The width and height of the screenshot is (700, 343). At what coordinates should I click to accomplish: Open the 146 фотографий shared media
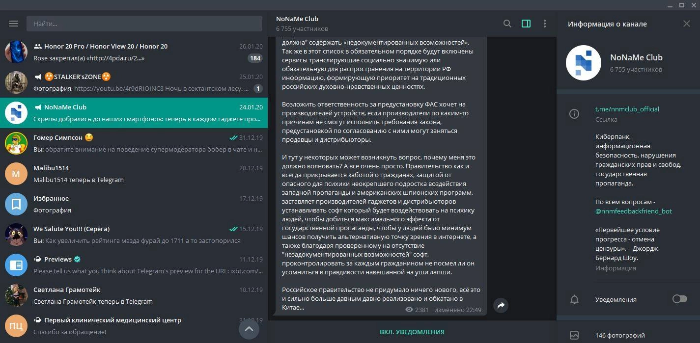pos(620,336)
